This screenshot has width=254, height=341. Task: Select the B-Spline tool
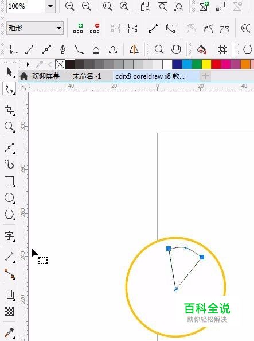79,49
